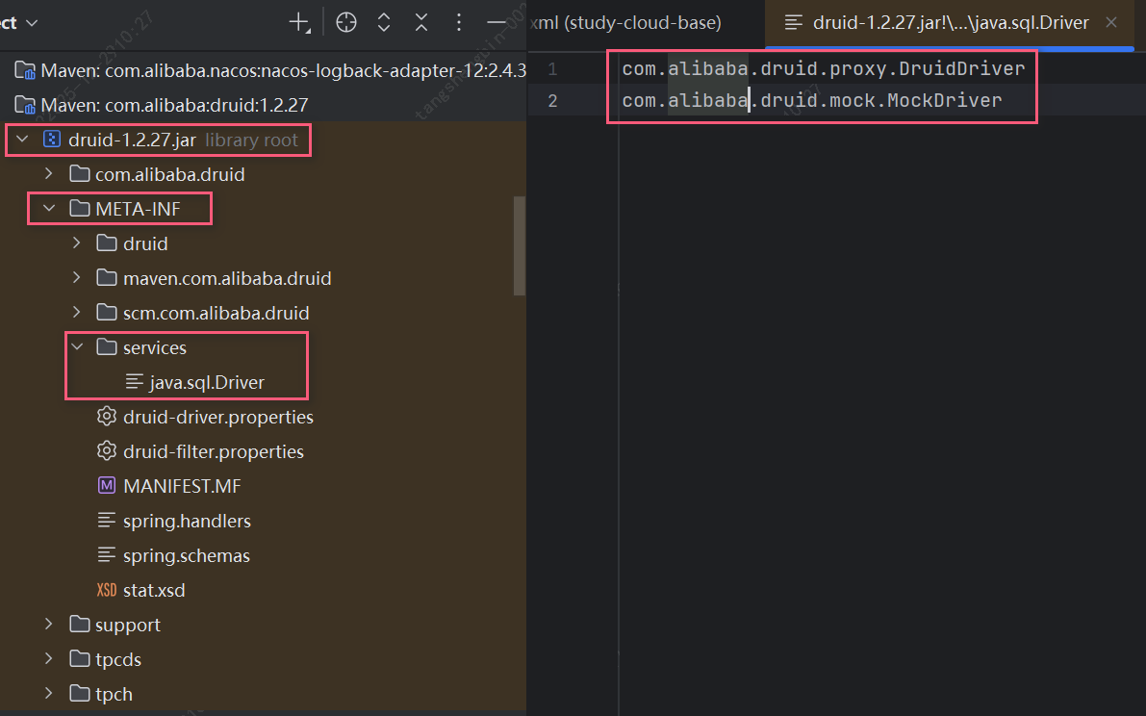Click com.alibaba.druid.mock.MockDriver text in editor

pyautogui.click(x=812, y=100)
